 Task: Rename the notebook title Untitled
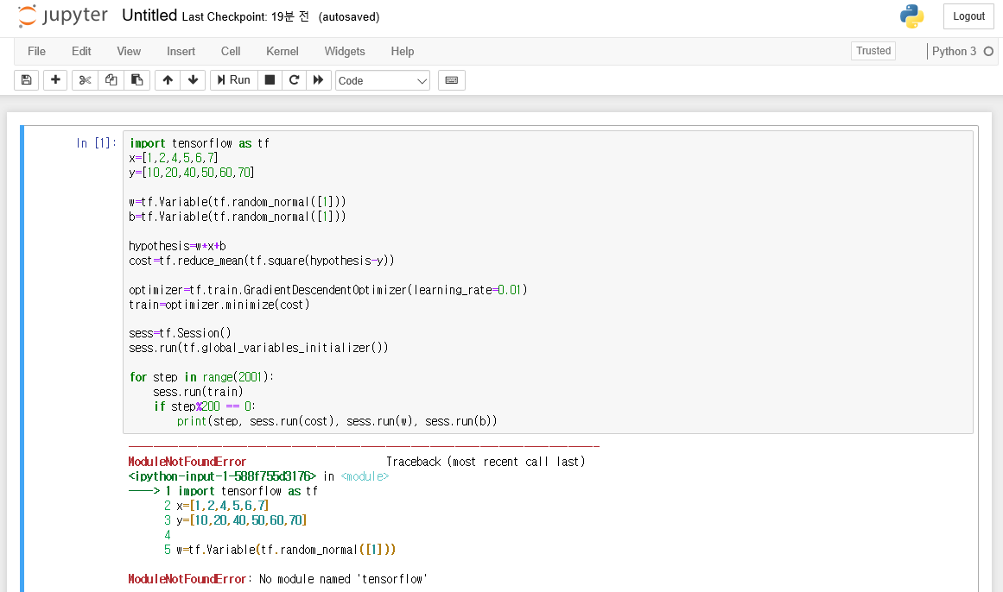coord(149,16)
